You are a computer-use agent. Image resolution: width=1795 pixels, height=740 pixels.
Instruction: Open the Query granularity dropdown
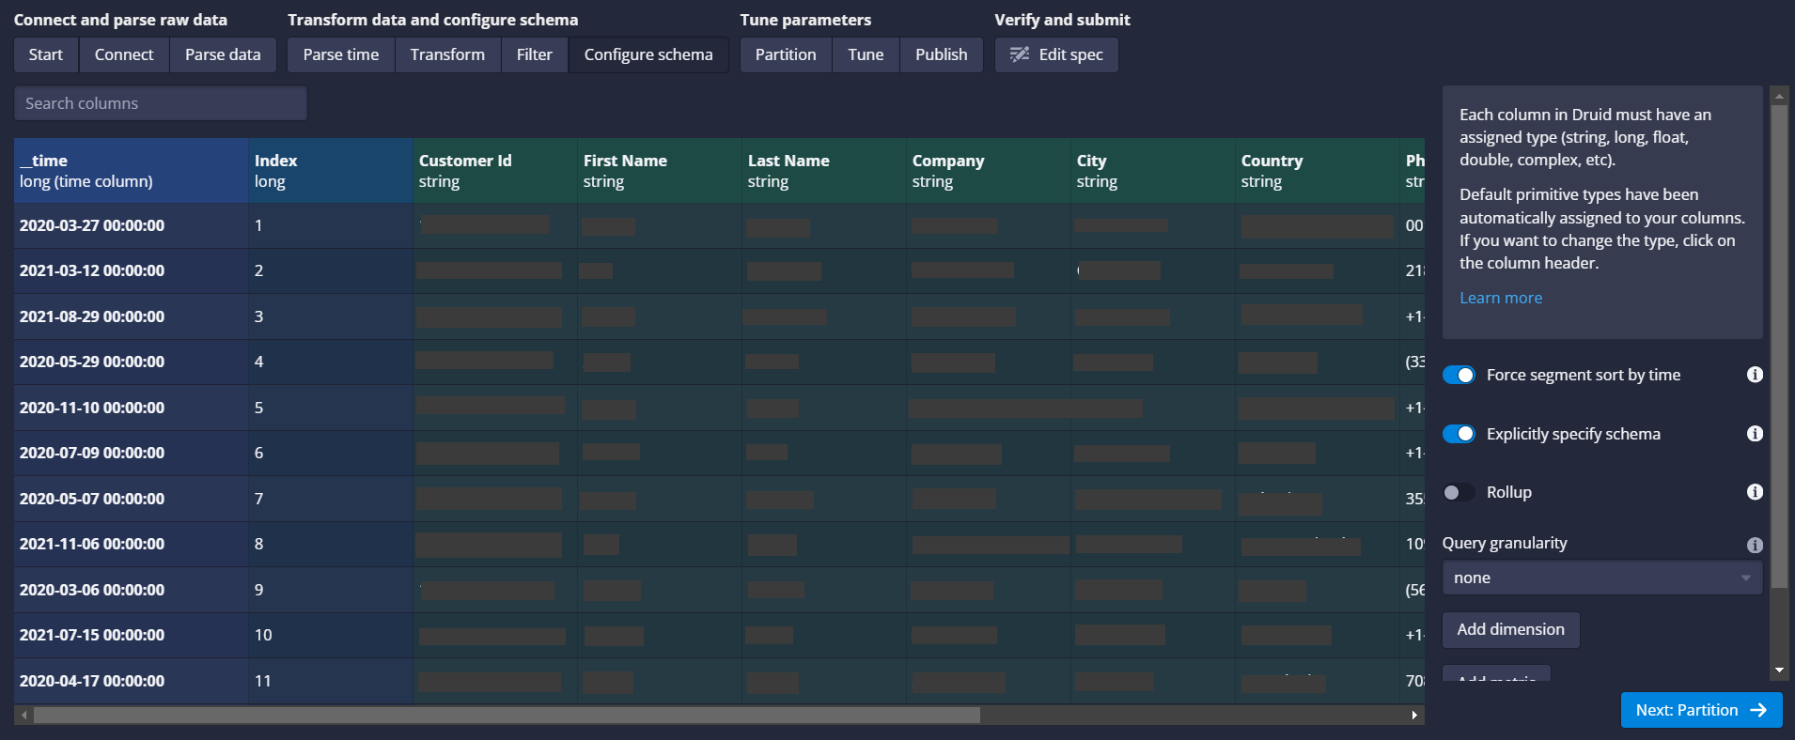[1601, 578]
